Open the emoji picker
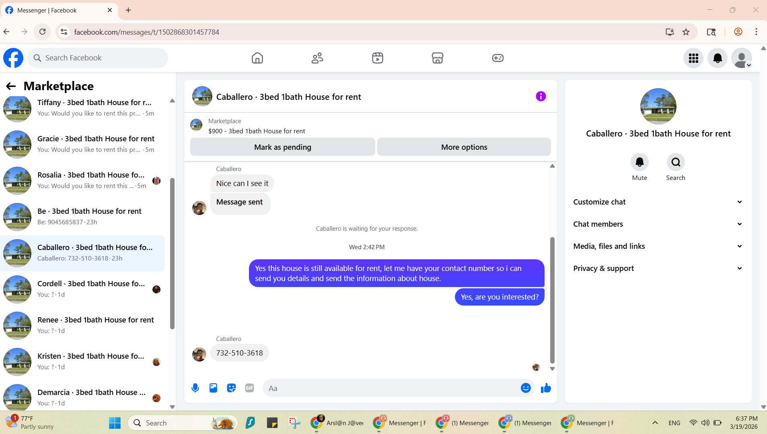The height and width of the screenshot is (434, 767). click(526, 388)
